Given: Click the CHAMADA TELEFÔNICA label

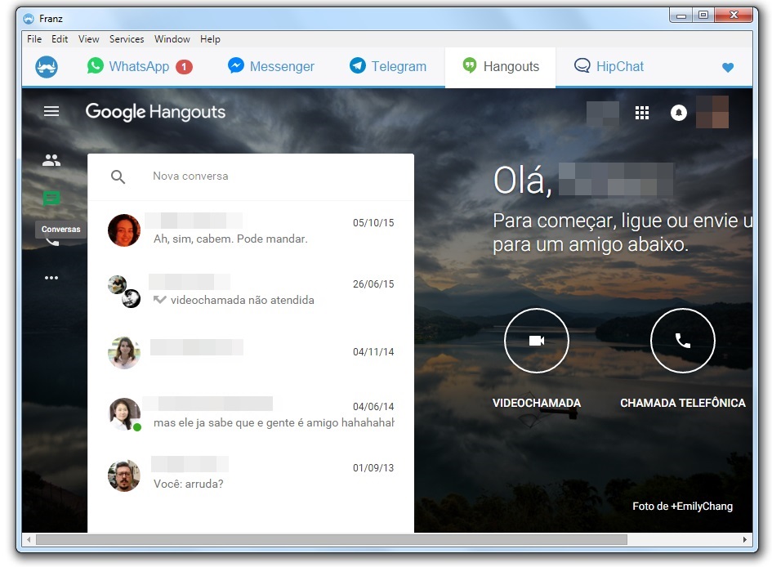Looking at the screenshot, I should pyautogui.click(x=682, y=403).
